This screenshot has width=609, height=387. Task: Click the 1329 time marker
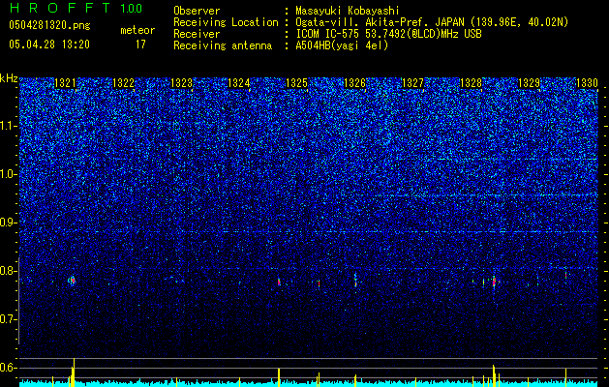click(529, 83)
